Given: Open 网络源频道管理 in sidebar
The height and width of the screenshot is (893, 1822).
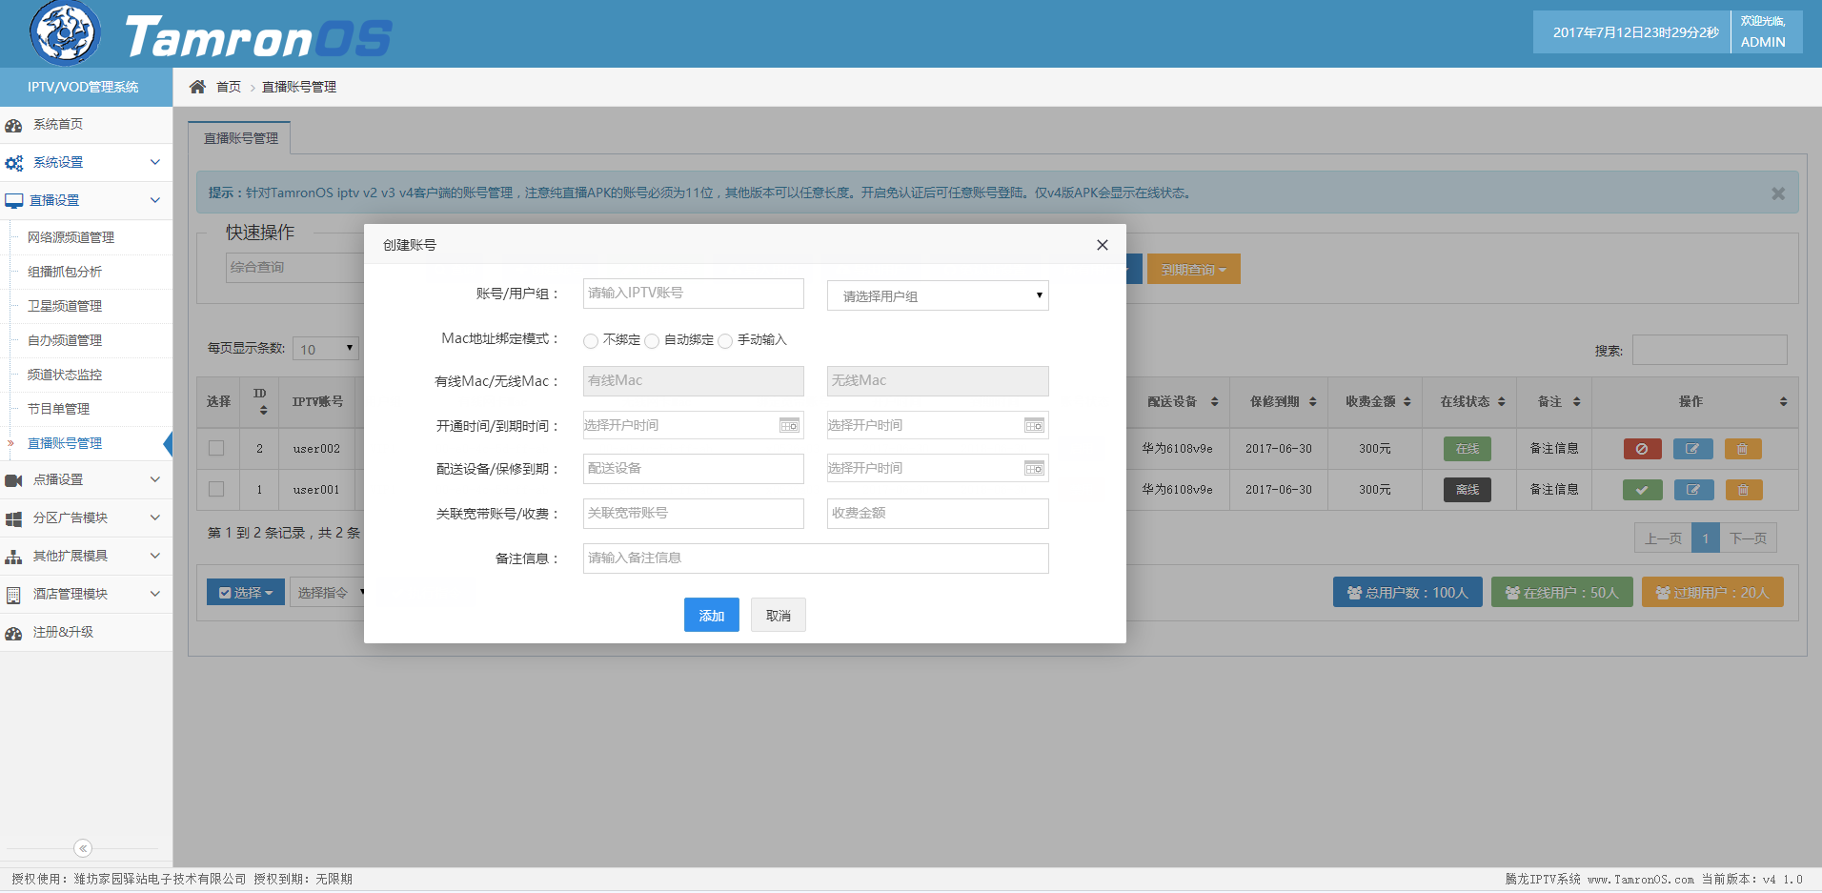Looking at the screenshot, I should (x=71, y=238).
